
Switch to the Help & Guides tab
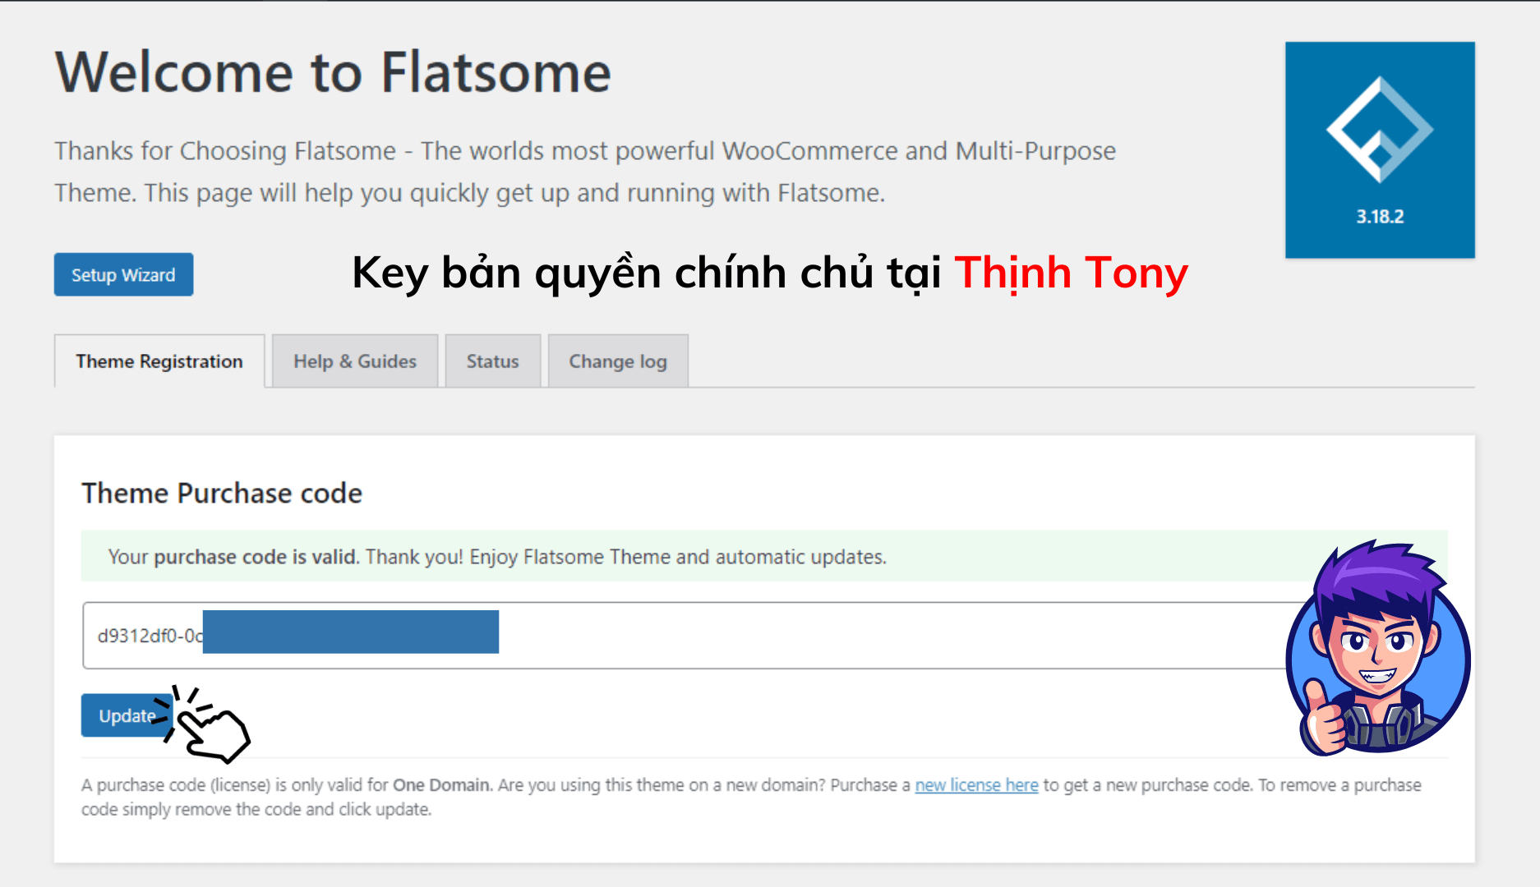(x=354, y=361)
